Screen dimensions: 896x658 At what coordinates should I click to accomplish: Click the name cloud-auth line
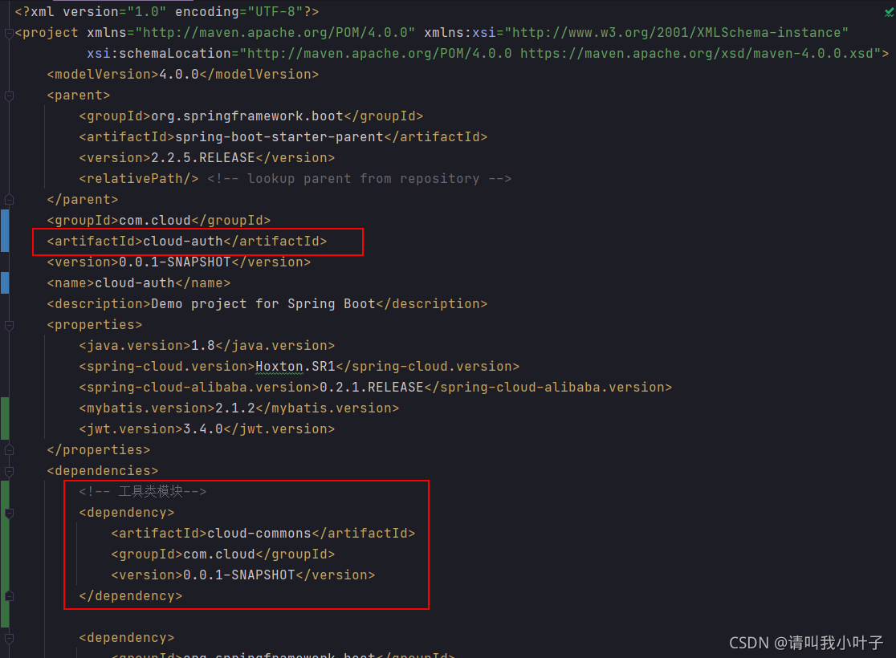point(139,282)
